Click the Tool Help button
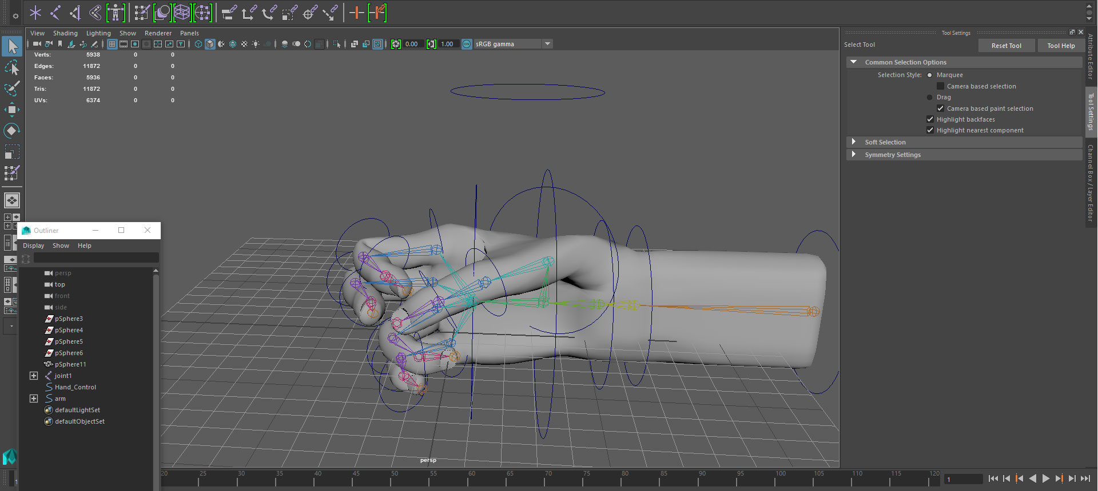Image resolution: width=1098 pixels, height=491 pixels. coord(1061,46)
